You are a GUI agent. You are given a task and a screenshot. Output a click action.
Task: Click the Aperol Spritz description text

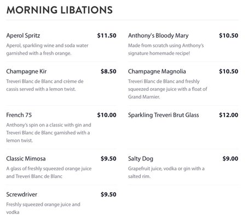[47, 49]
